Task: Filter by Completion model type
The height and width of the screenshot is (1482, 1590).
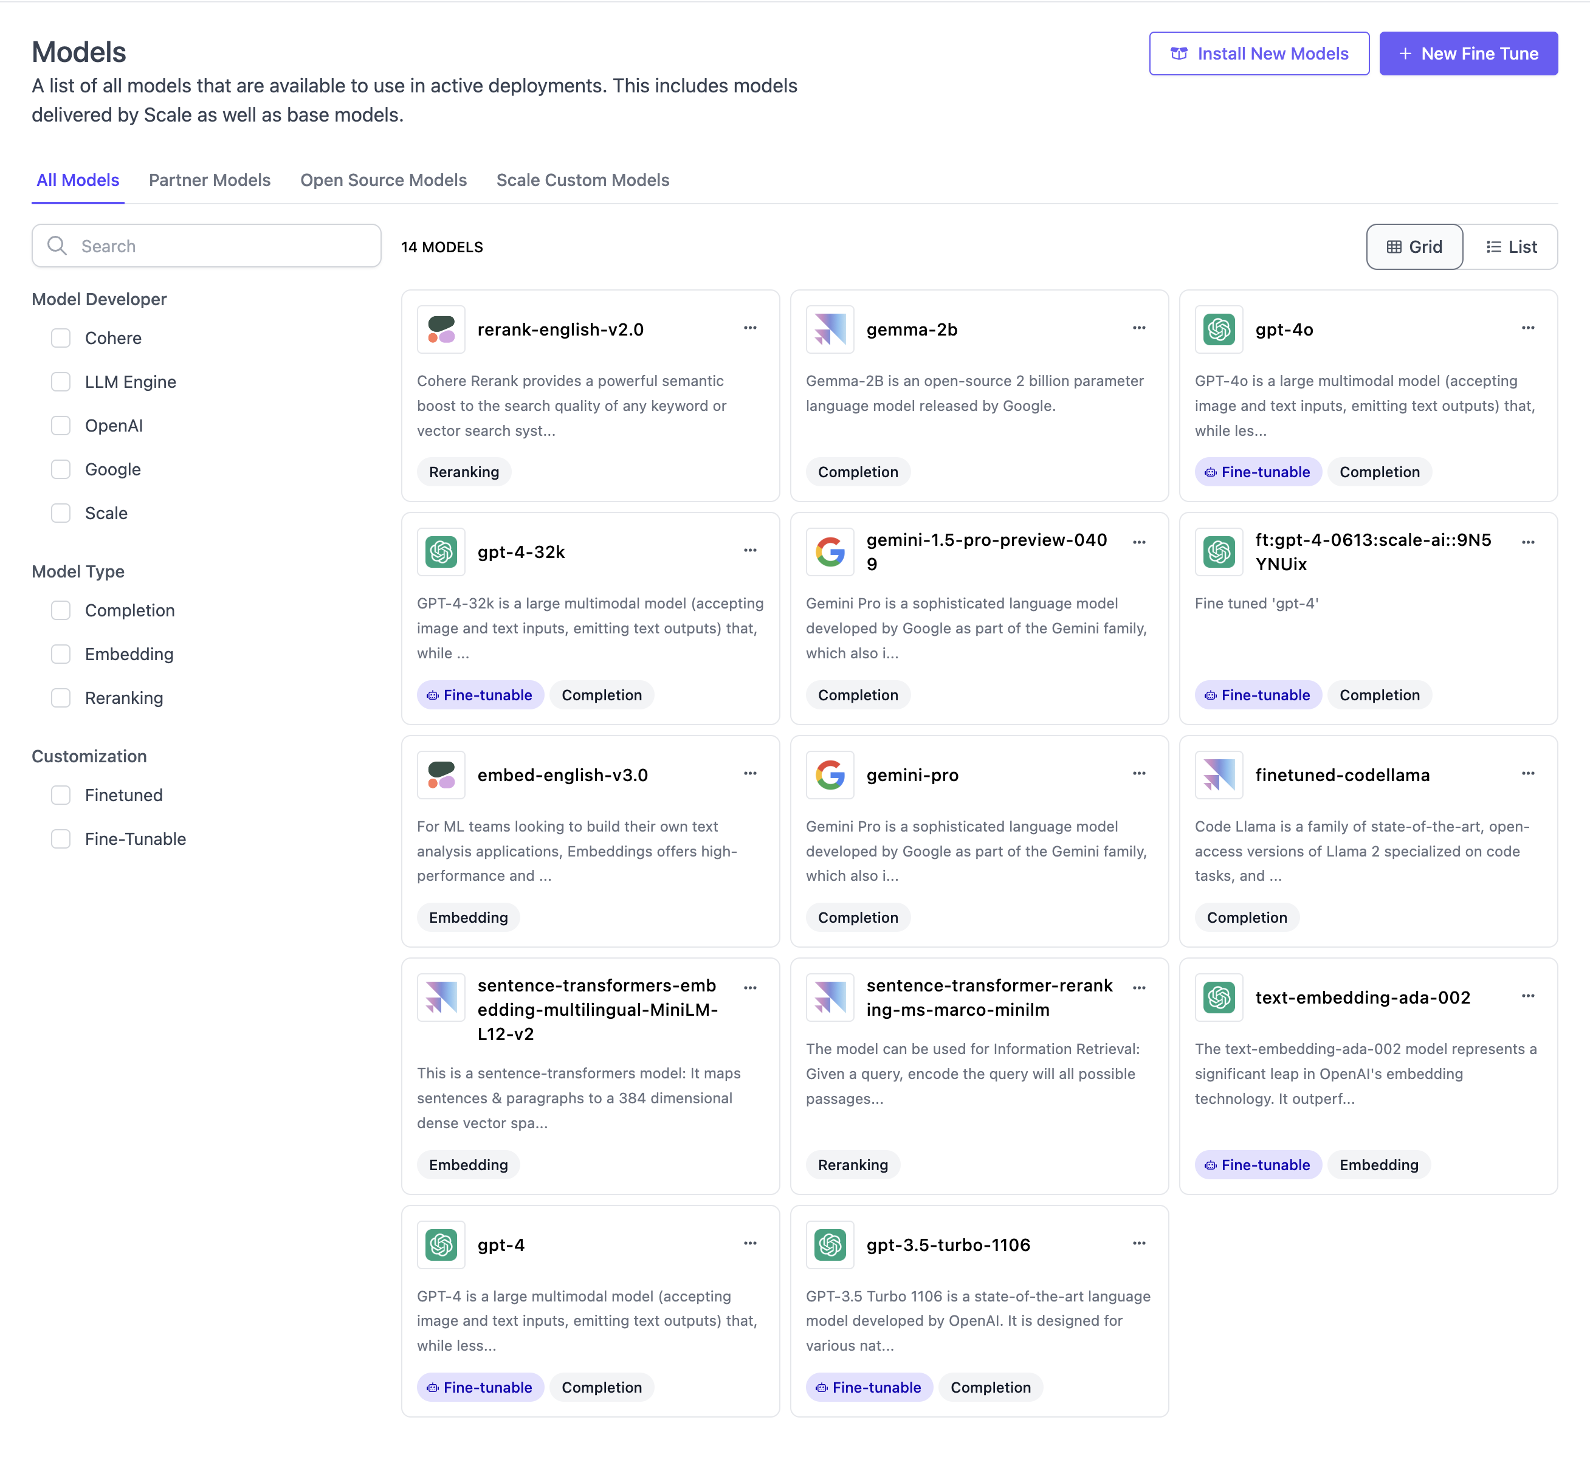Action: click(61, 610)
